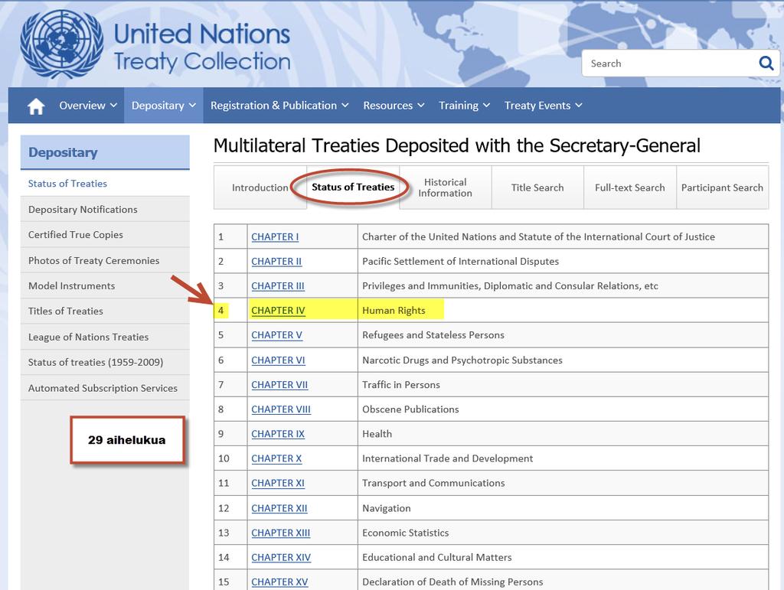Open the CHAPTER XV link
Image resolution: width=784 pixels, height=590 pixels.
click(279, 582)
